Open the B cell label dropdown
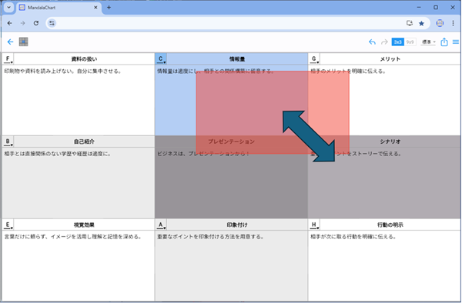The width and height of the screenshot is (462, 303). tap(8, 142)
